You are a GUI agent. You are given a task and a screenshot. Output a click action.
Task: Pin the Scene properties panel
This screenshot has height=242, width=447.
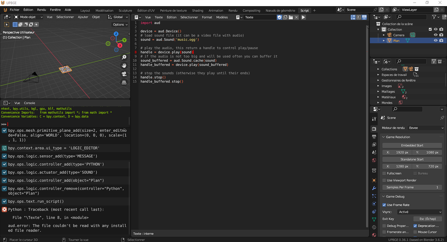442,118
